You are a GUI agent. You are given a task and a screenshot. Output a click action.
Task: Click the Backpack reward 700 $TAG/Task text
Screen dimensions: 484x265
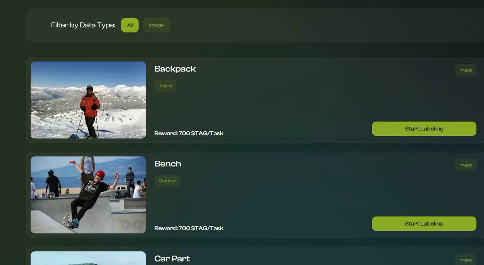189,133
